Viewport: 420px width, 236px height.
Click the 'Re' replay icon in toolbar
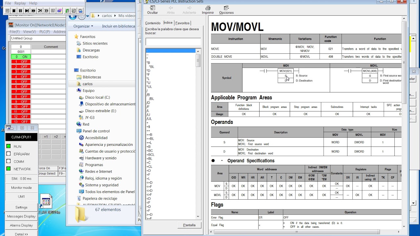tap(59, 11)
